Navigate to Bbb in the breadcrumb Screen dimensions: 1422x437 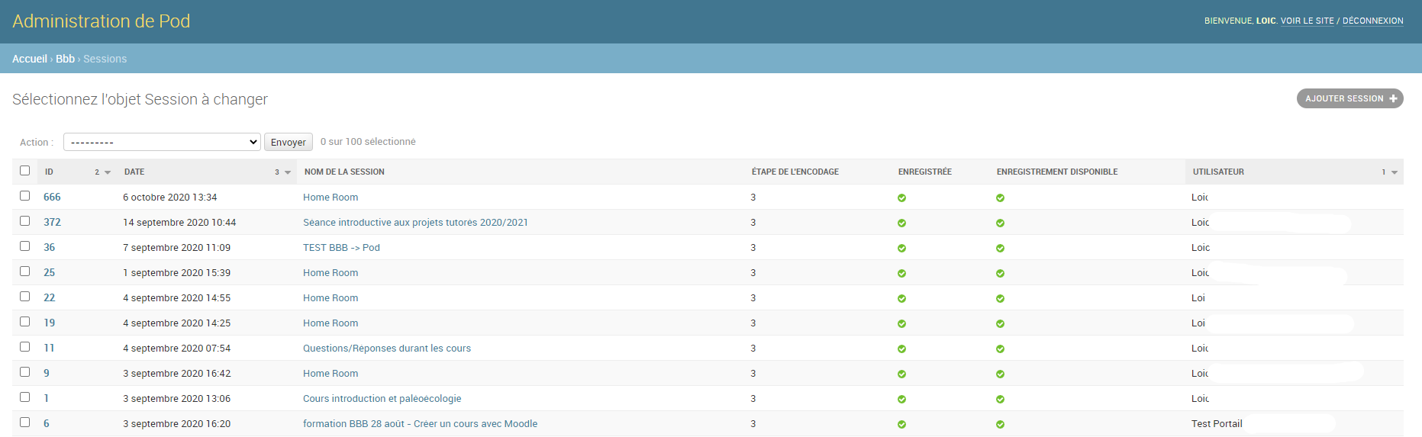(65, 59)
